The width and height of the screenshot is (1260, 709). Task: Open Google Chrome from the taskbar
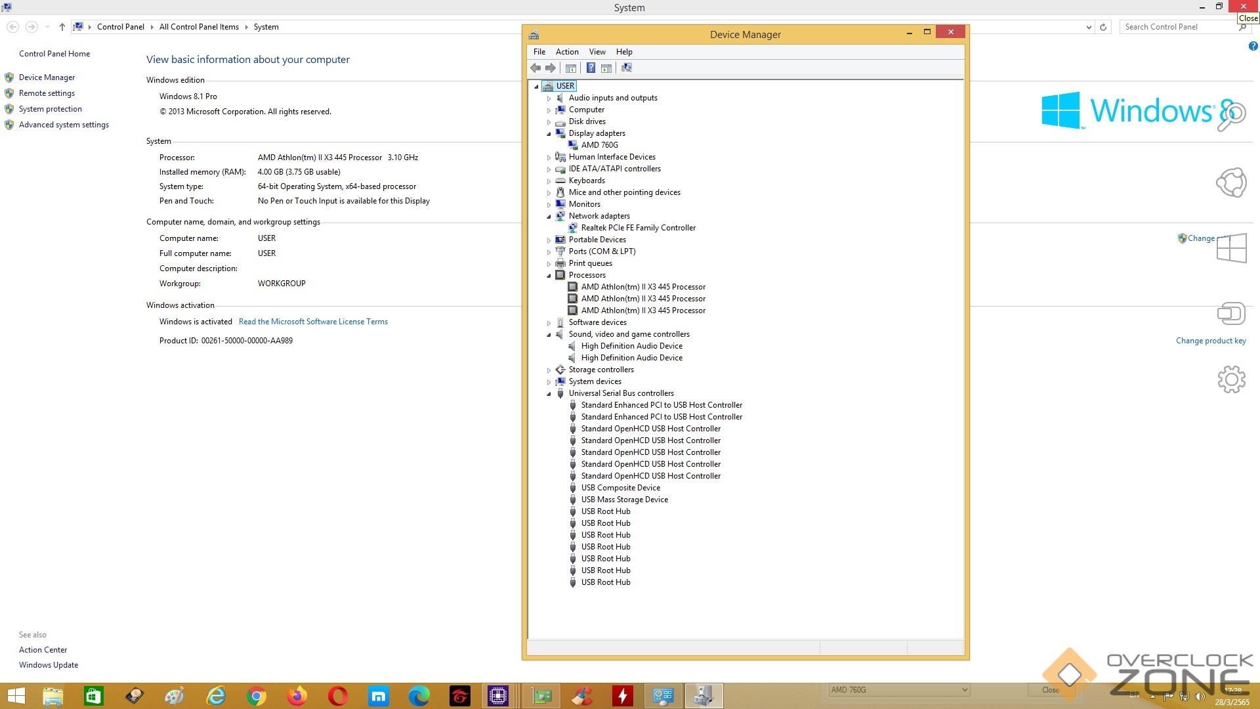(257, 696)
